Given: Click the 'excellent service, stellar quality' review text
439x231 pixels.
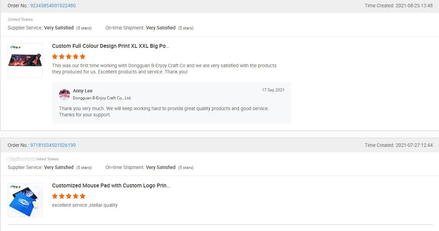Looking at the screenshot, I should click(x=85, y=205).
